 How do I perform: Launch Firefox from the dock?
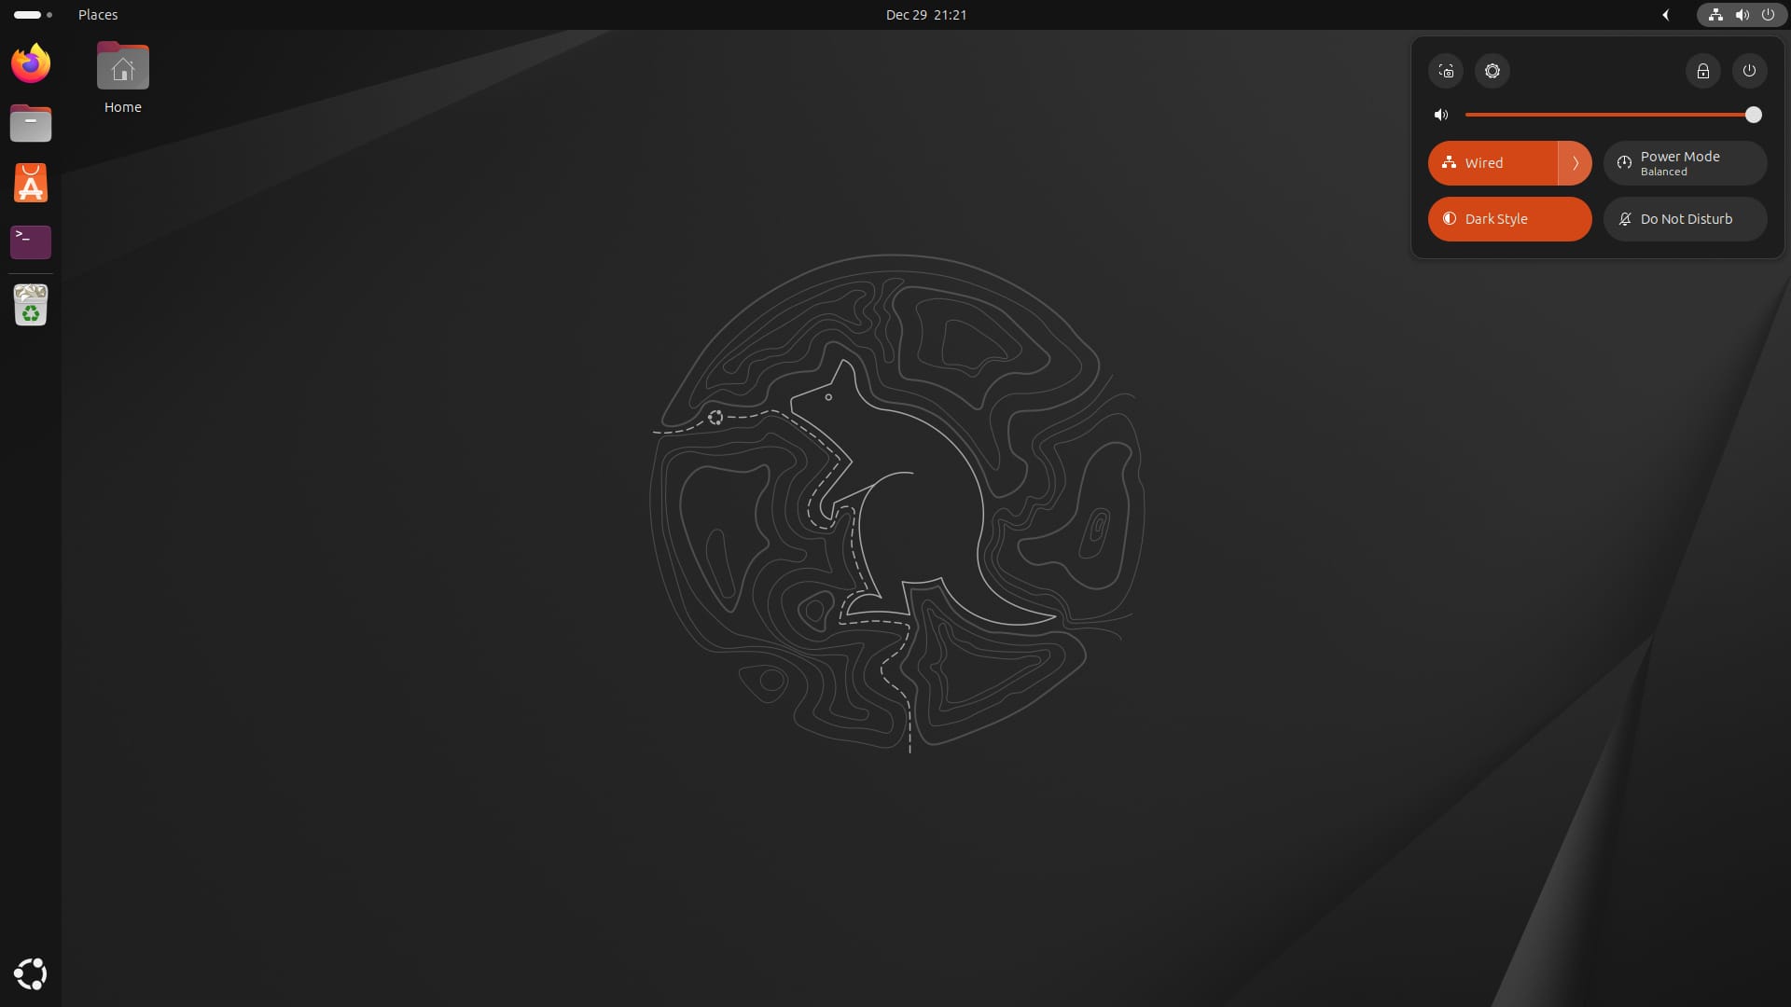[x=31, y=63]
